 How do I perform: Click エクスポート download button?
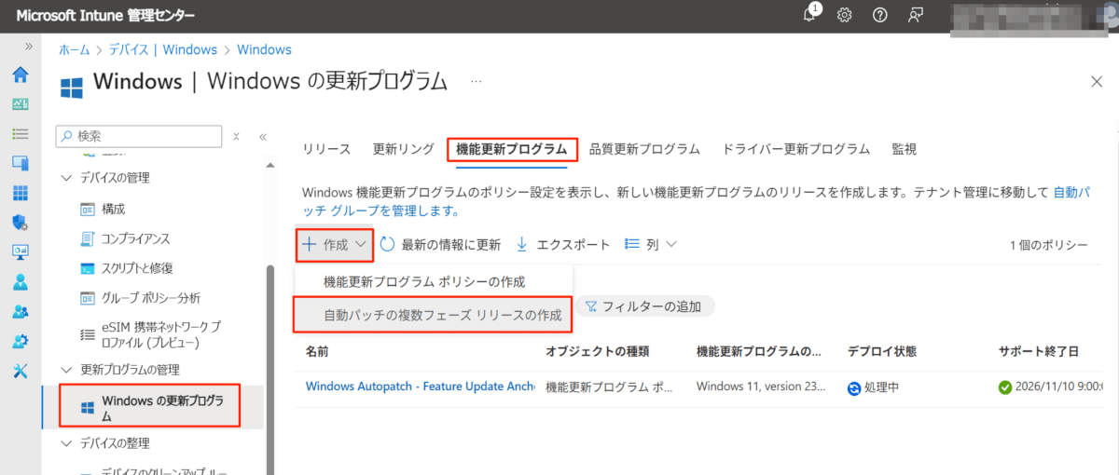563,244
